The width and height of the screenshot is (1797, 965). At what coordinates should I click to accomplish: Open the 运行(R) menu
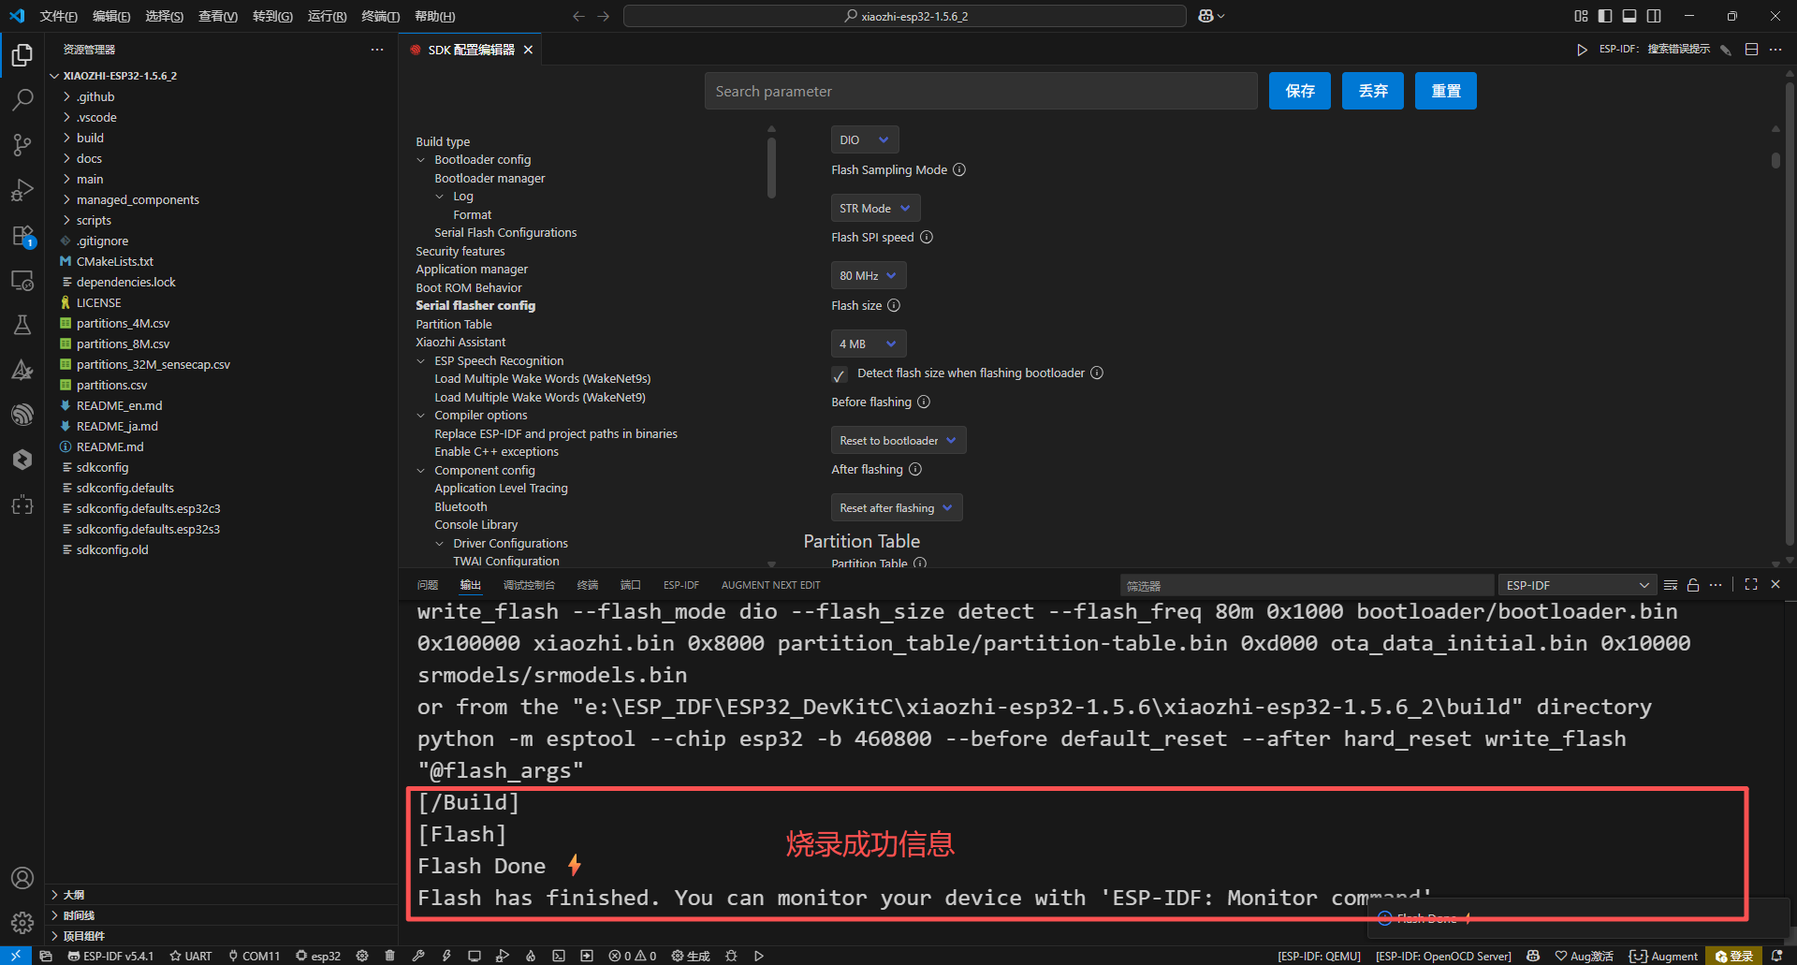327,16
